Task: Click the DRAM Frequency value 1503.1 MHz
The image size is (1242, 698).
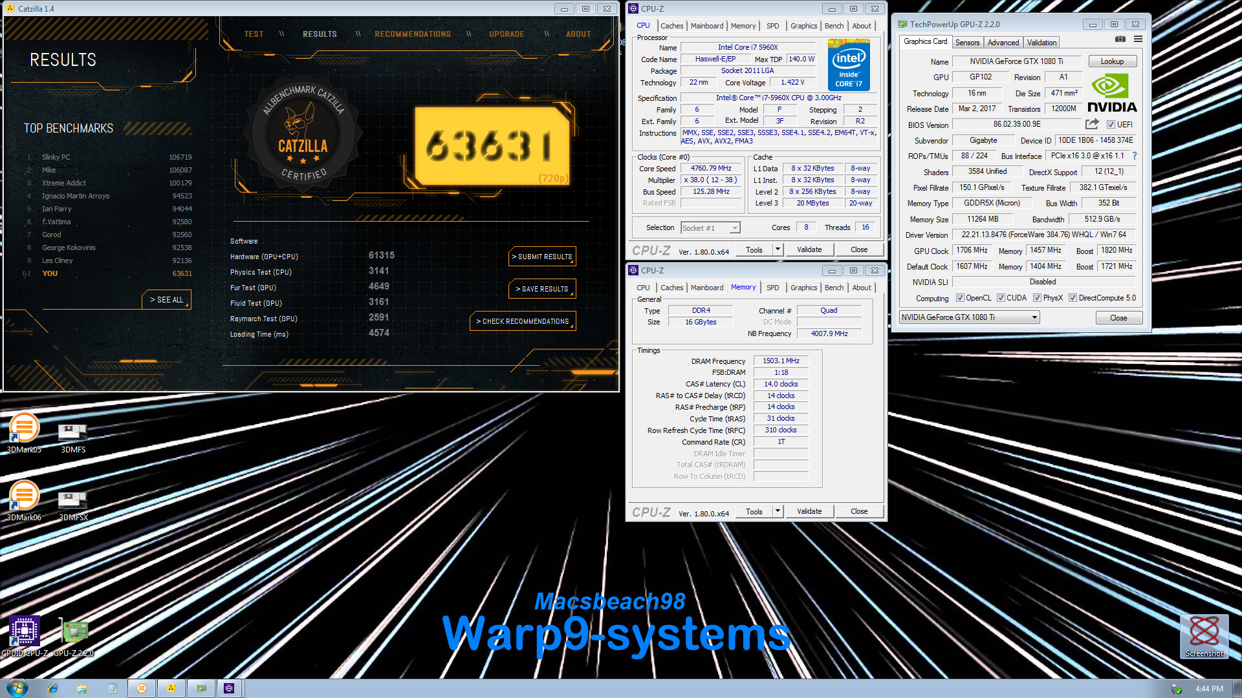Action: coord(781,361)
